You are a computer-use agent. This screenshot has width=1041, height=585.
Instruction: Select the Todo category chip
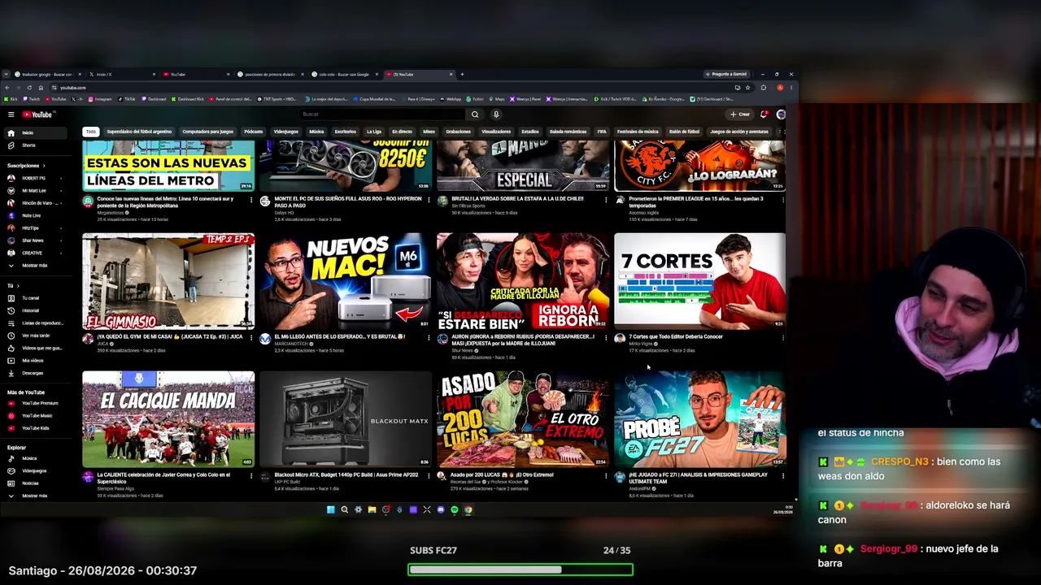point(91,132)
